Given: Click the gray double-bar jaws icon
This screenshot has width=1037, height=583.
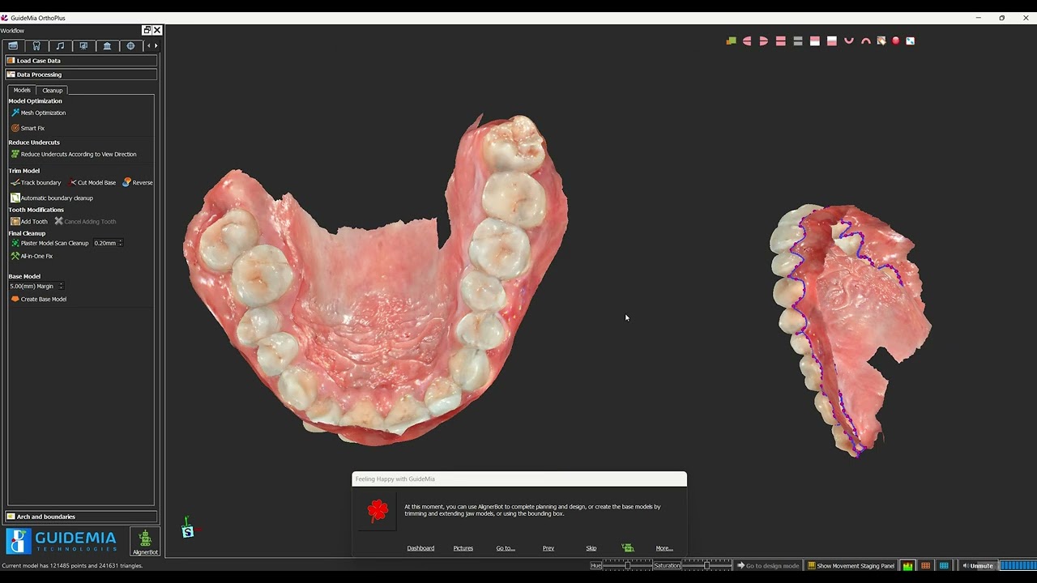Looking at the screenshot, I should [x=798, y=40].
